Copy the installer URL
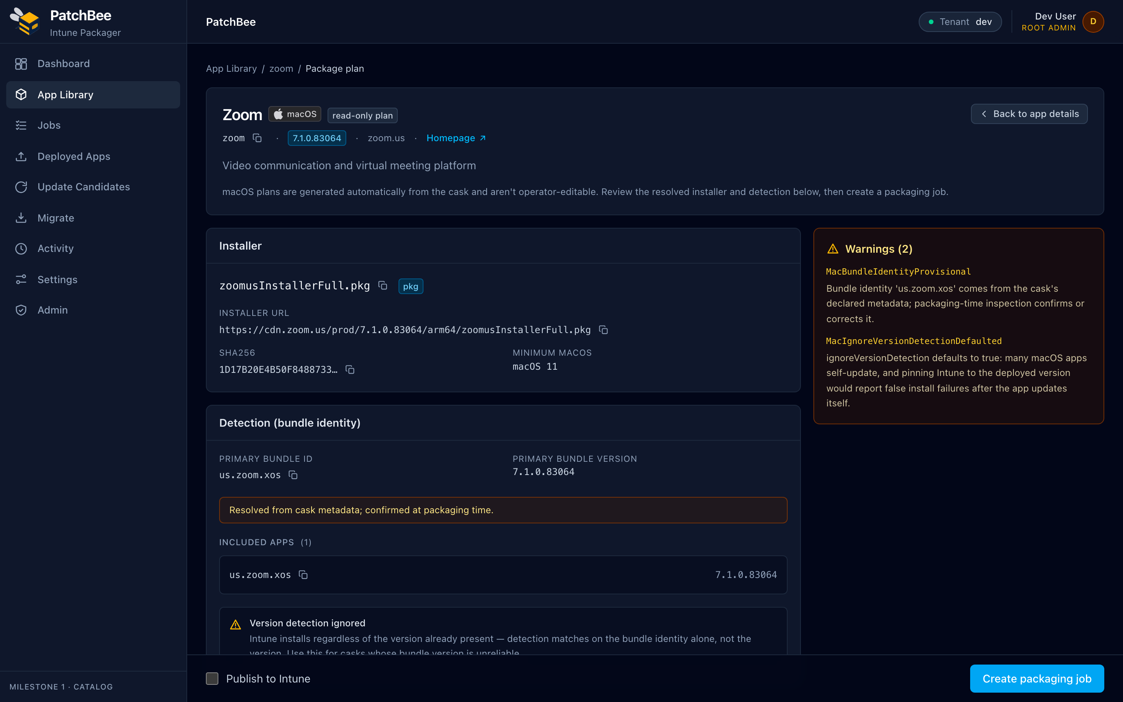This screenshot has height=702, width=1123. coord(603,330)
